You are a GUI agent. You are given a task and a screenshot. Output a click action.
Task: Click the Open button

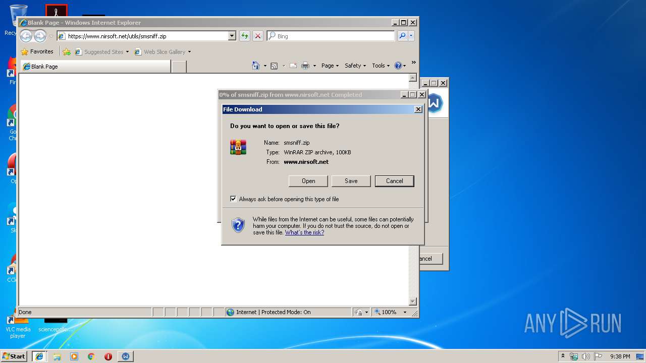coord(308,181)
